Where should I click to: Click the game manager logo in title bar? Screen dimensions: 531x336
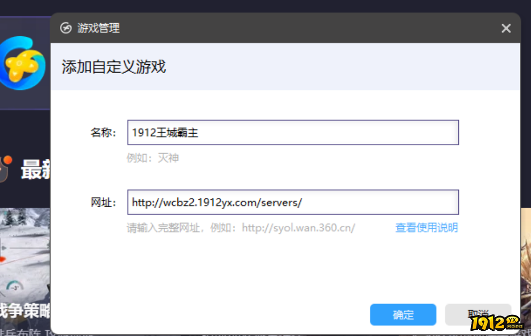[66, 28]
